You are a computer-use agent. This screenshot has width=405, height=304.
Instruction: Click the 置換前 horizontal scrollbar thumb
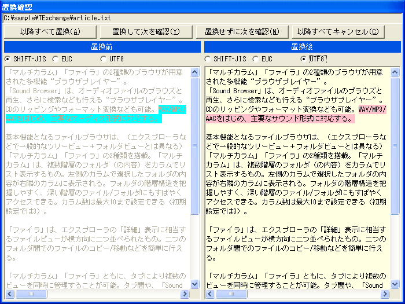click(31, 294)
